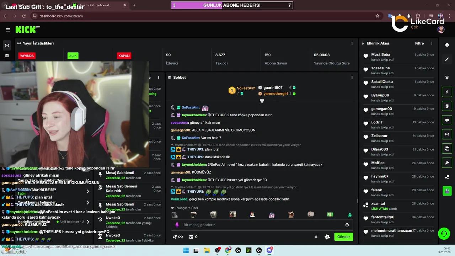The image size is (455, 256).
Task: Click the screen capture icon in right rail
Action: [447, 78]
